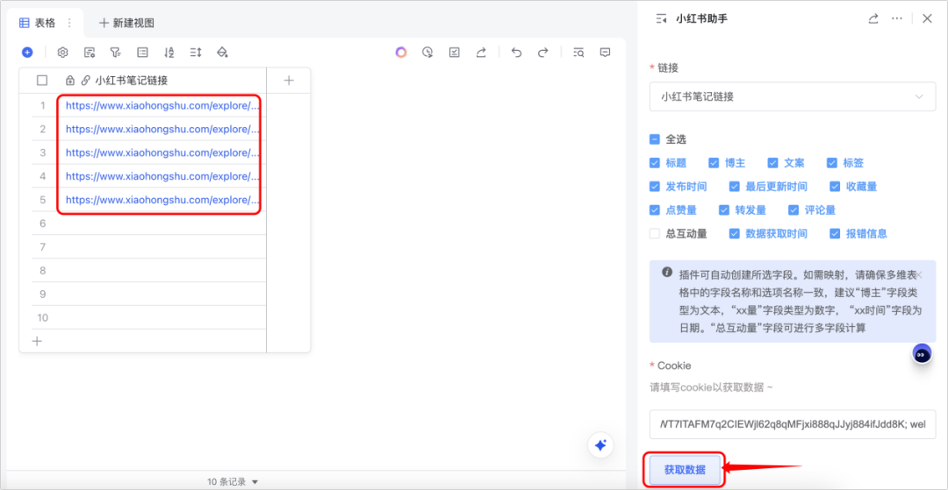Uncheck the 收藏量 checkbox
The height and width of the screenshot is (490, 948).
tap(835, 187)
